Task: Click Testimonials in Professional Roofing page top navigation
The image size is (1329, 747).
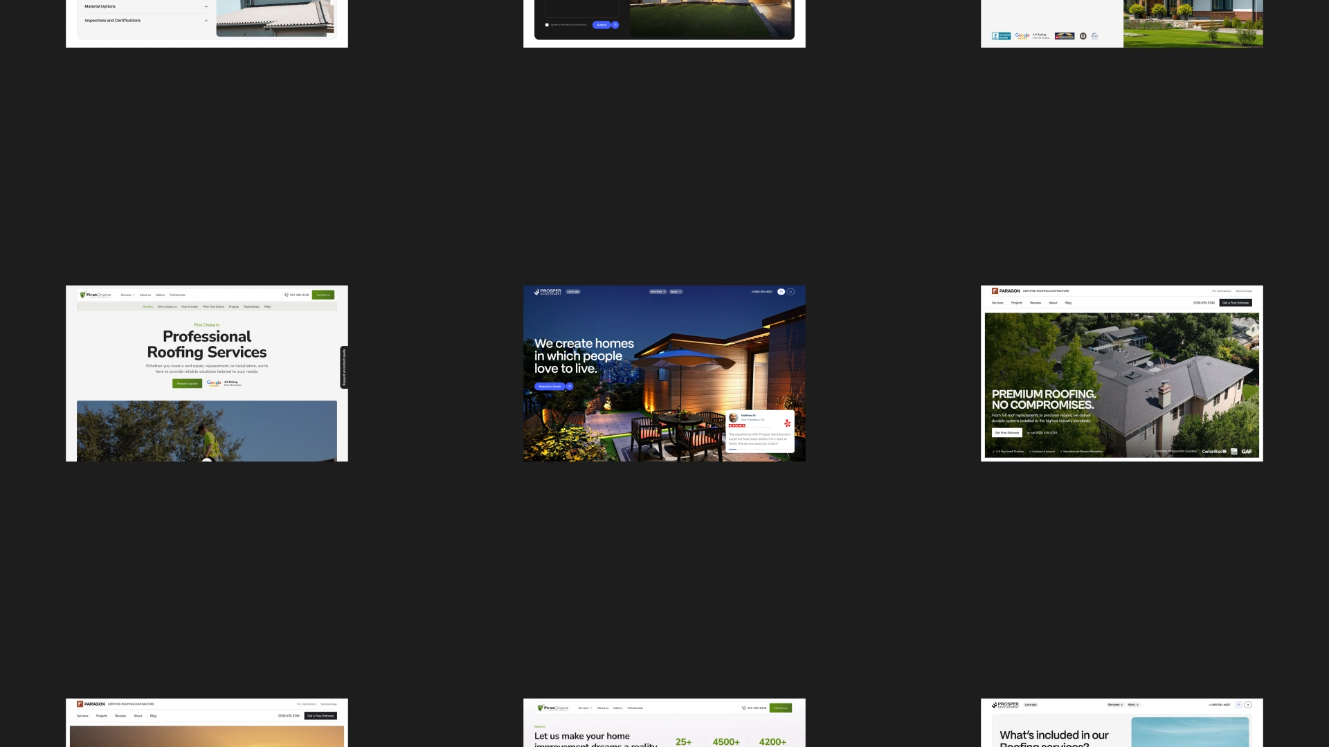Action: tap(178, 295)
